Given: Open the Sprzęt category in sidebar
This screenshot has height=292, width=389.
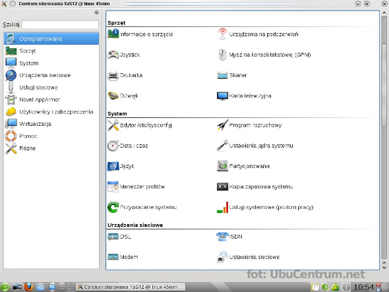Looking at the screenshot, I should point(51,51).
